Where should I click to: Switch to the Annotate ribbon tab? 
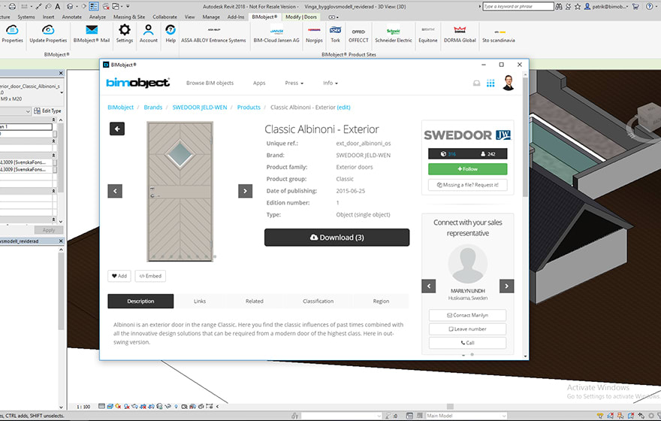point(71,17)
